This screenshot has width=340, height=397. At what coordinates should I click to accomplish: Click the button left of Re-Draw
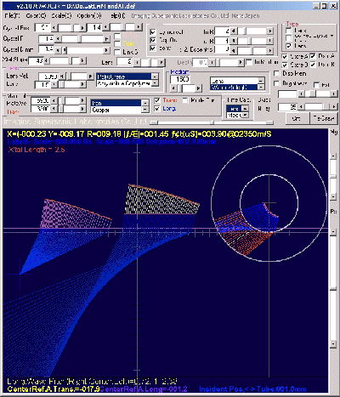(x=297, y=118)
